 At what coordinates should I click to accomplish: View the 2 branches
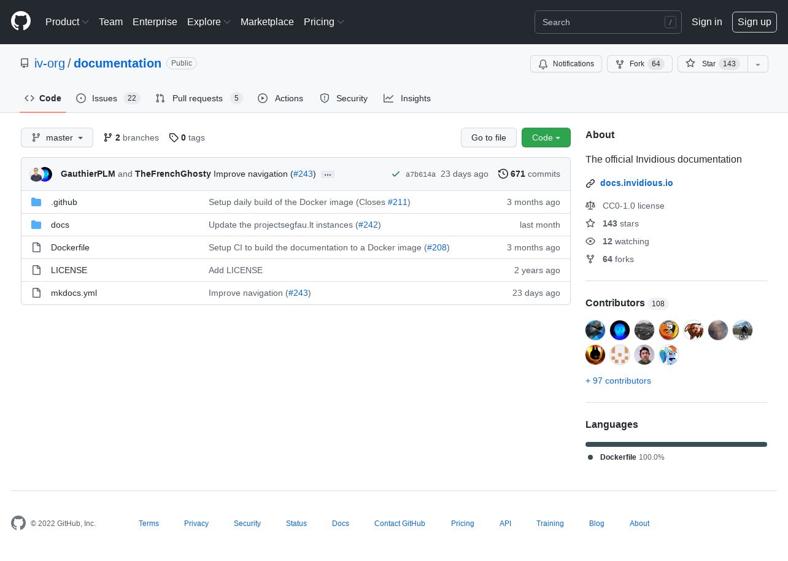click(131, 137)
